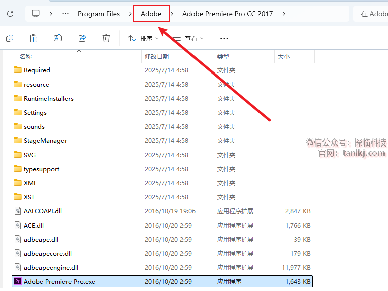Click the 11,977 KB size value
Image resolution: width=388 pixels, height=291 pixels.
[x=296, y=267]
